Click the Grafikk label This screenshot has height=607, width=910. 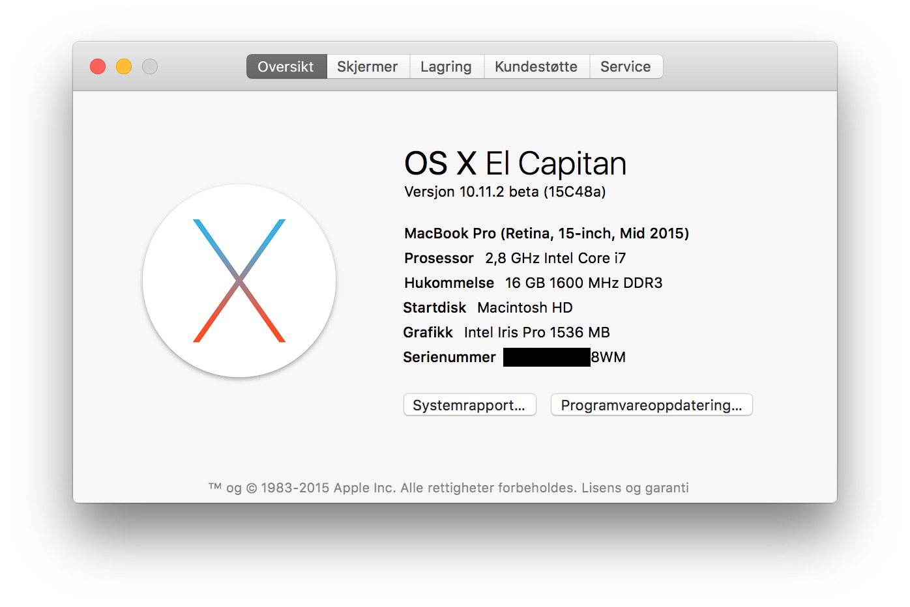[428, 333]
